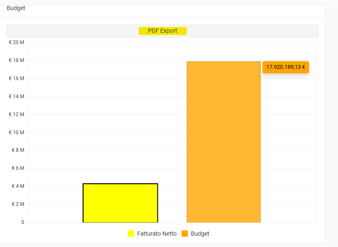This screenshot has width=338, height=247.
Task: Toggle the Fatturato Netto legend label
Action: coord(156,234)
